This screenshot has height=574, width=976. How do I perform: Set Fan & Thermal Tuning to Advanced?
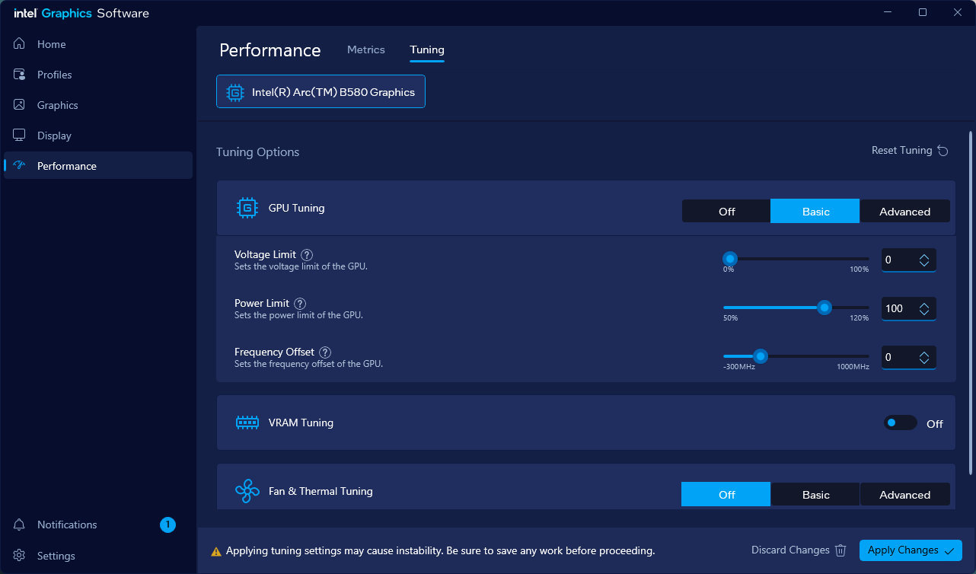point(905,495)
